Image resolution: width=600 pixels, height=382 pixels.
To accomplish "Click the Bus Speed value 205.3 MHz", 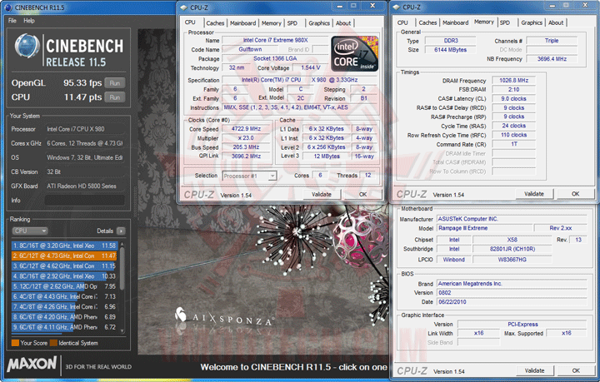I will 246,147.
